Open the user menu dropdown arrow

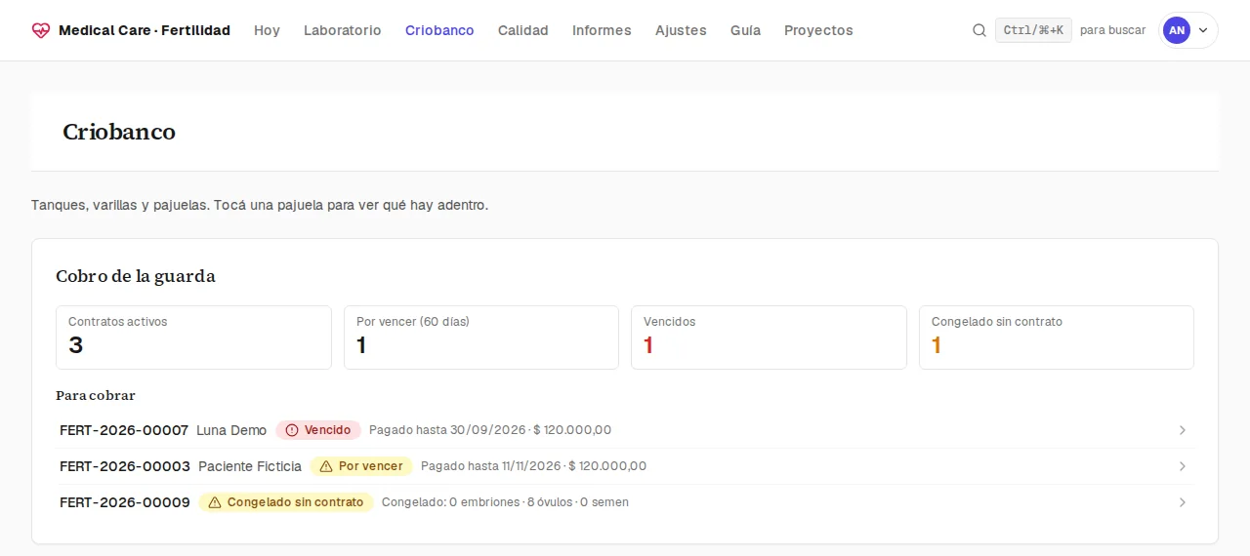1203,30
